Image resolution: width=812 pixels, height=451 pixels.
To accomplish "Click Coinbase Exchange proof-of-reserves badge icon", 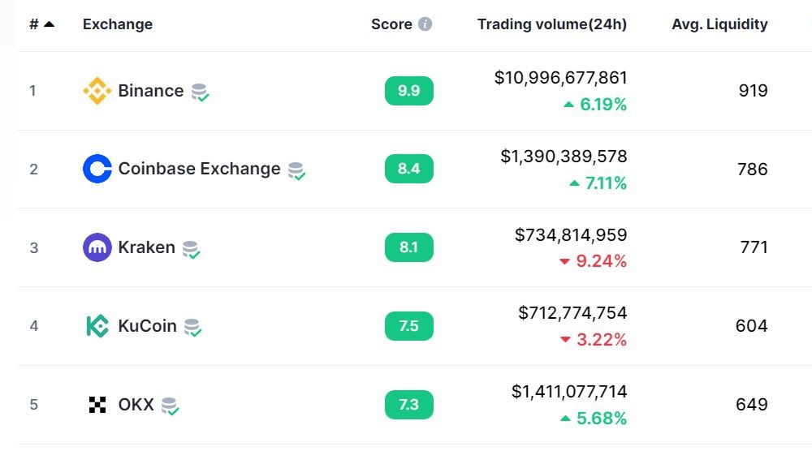I will point(297,170).
